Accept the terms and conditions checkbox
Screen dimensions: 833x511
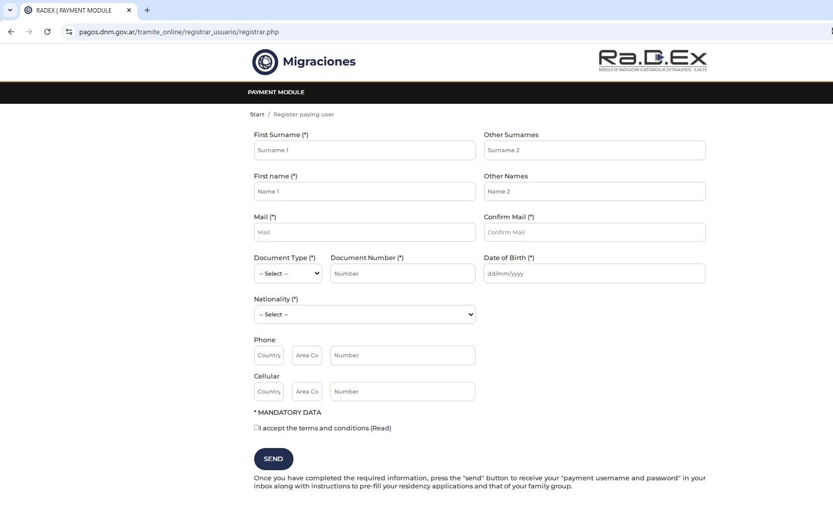click(257, 427)
